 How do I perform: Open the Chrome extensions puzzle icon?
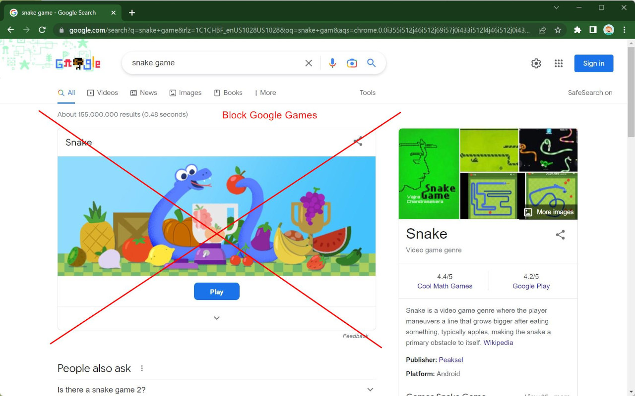pyautogui.click(x=577, y=30)
